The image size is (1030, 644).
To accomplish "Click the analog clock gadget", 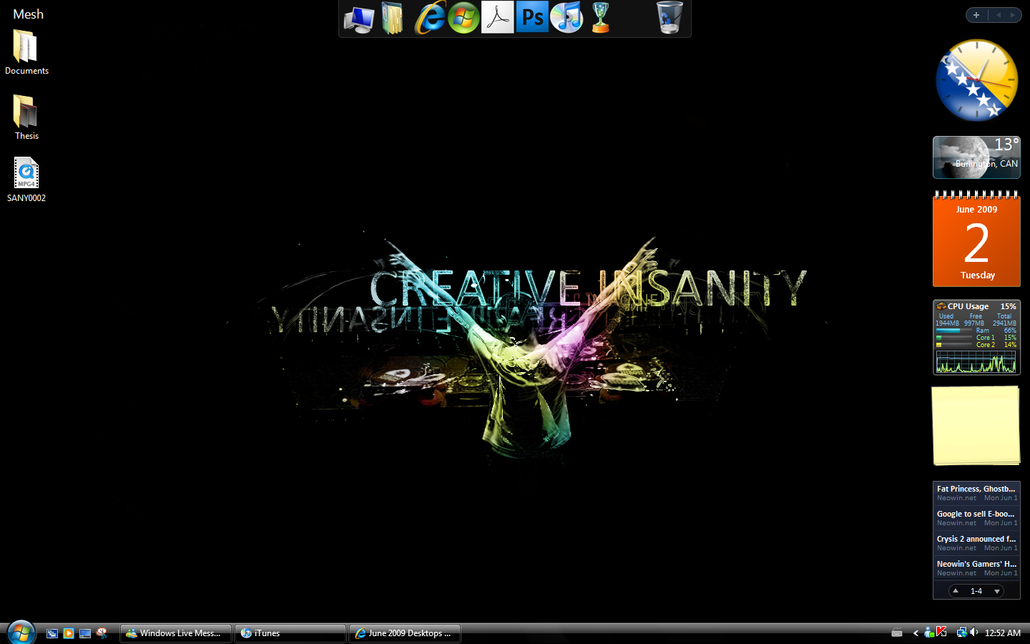I will pyautogui.click(x=976, y=80).
